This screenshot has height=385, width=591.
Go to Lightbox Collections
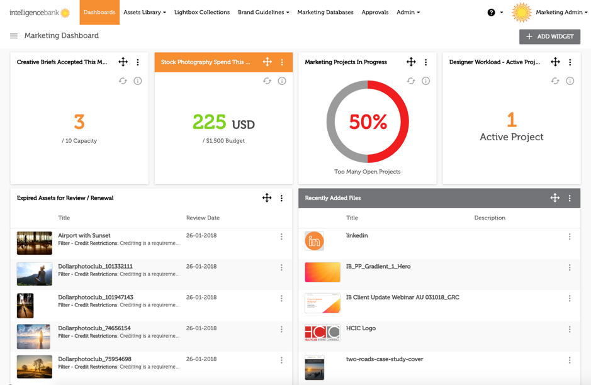pyautogui.click(x=202, y=12)
